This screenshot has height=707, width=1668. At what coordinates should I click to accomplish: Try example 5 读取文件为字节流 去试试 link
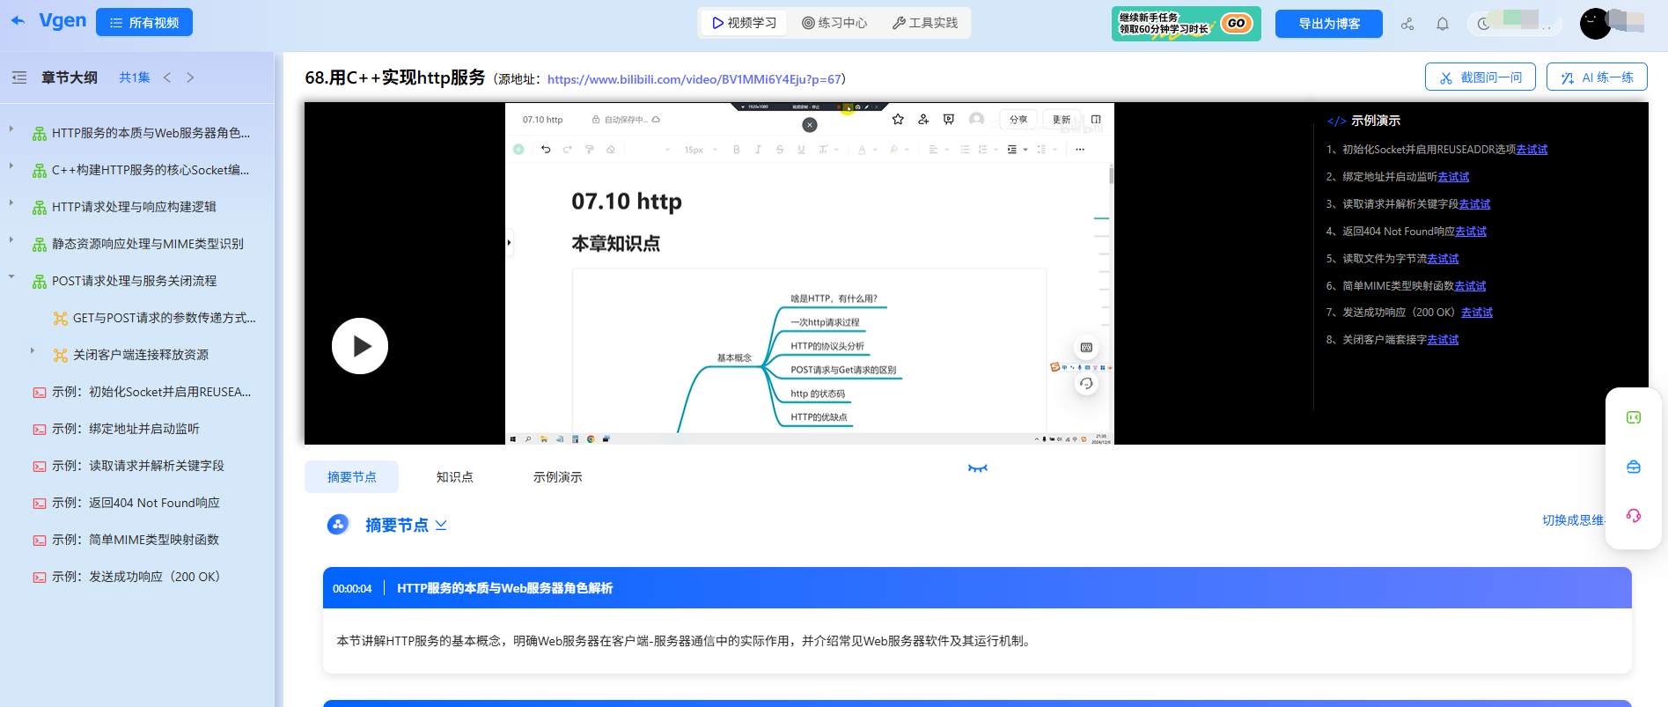click(x=1443, y=259)
